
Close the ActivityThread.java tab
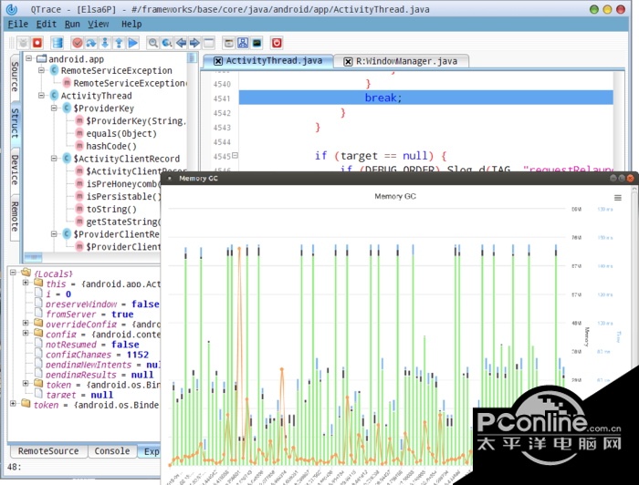point(218,61)
